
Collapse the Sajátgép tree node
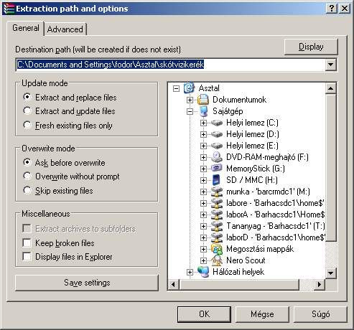click(x=190, y=111)
